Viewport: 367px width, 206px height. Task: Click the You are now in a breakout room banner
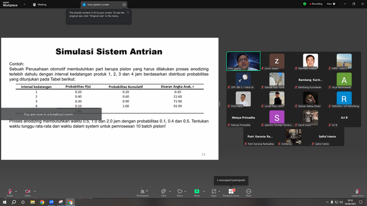pos(51,114)
